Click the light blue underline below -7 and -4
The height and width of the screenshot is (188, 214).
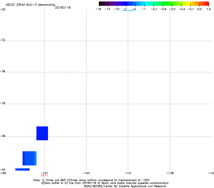point(128,10)
